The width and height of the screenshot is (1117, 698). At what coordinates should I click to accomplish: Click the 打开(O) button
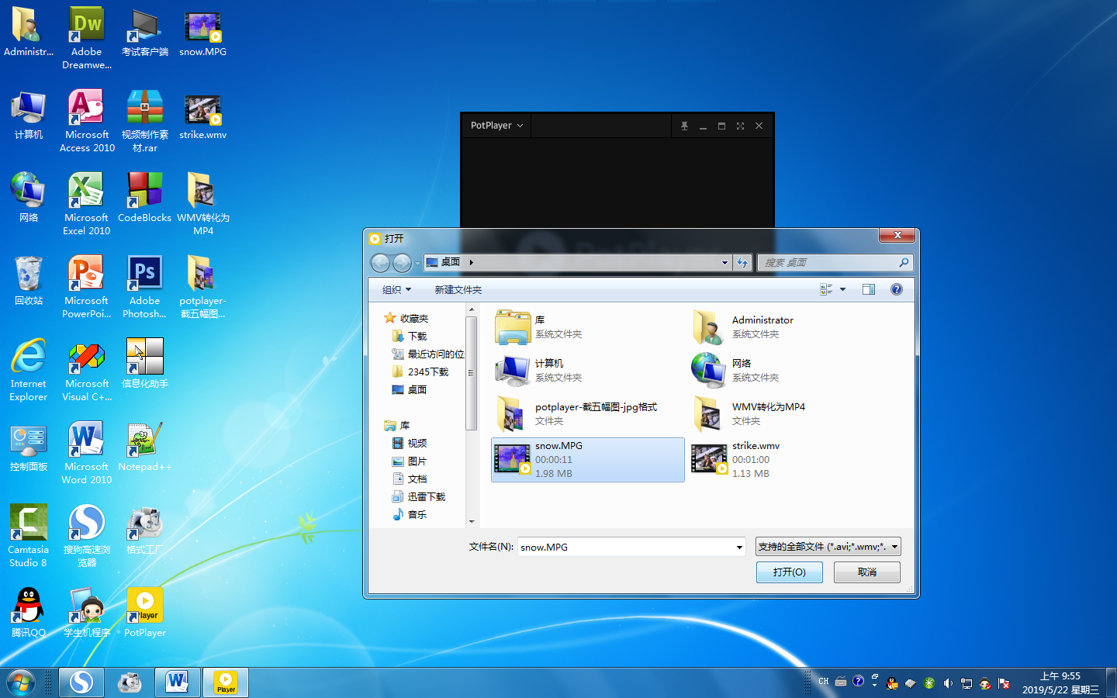[789, 572]
